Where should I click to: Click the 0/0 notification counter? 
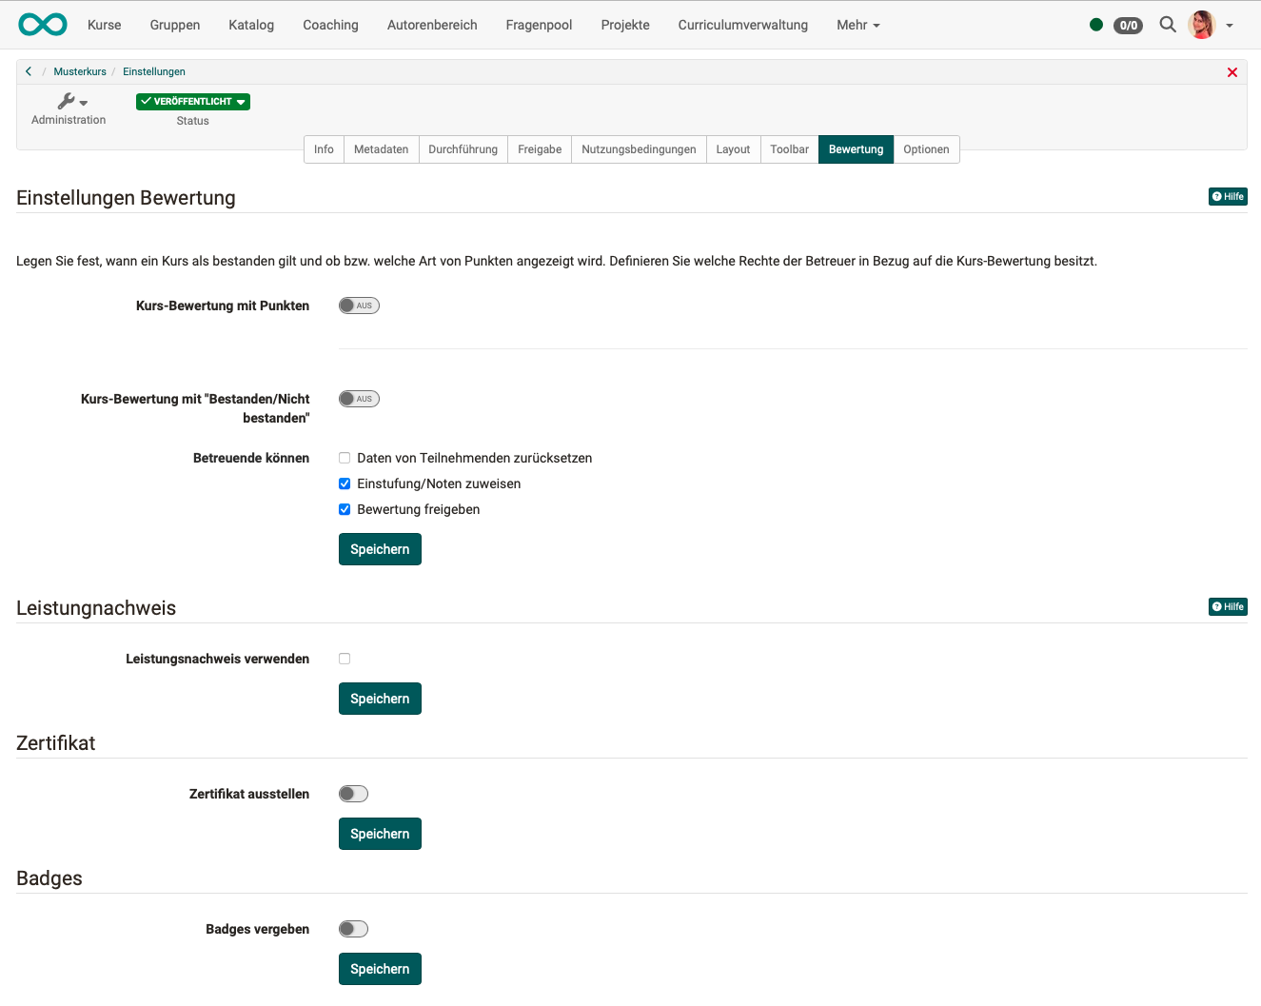1129,26
